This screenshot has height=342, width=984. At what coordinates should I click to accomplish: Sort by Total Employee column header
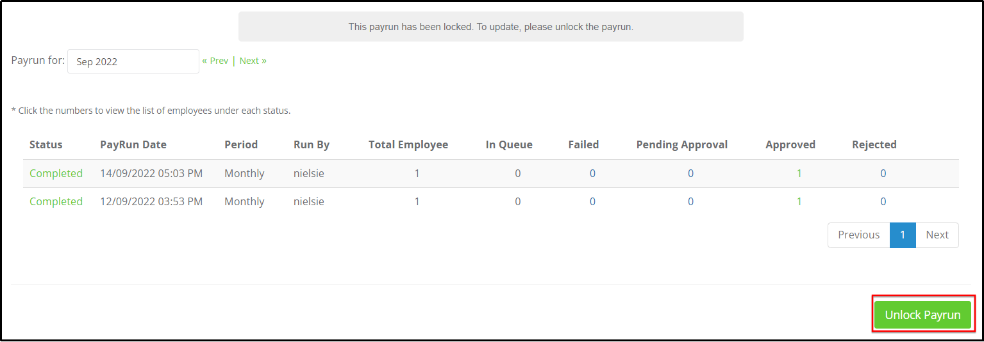tap(408, 144)
